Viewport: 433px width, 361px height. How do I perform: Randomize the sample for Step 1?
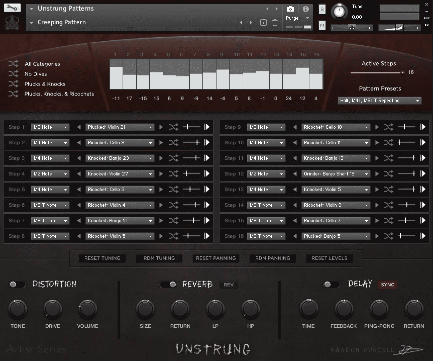[174, 127]
